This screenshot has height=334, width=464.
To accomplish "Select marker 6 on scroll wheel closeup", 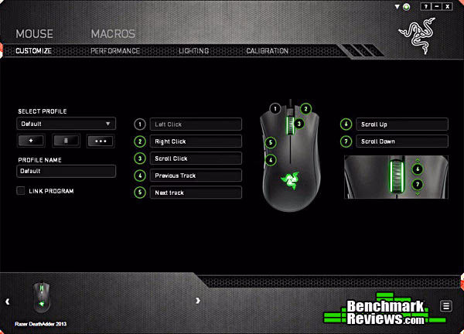I will (x=418, y=169).
